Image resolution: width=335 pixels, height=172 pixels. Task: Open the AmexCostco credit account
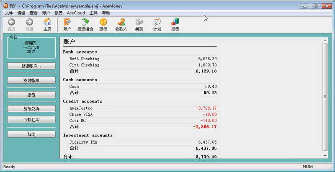[x=81, y=108]
